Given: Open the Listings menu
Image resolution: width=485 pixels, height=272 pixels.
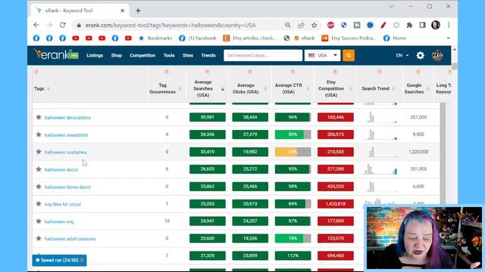Looking at the screenshot, I should point(95,55).
